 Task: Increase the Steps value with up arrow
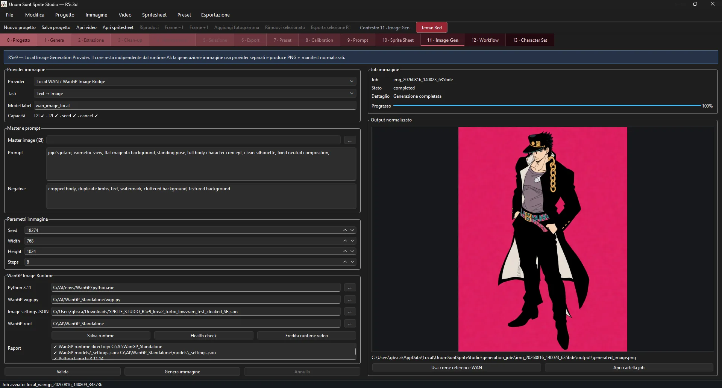[345, 262]
